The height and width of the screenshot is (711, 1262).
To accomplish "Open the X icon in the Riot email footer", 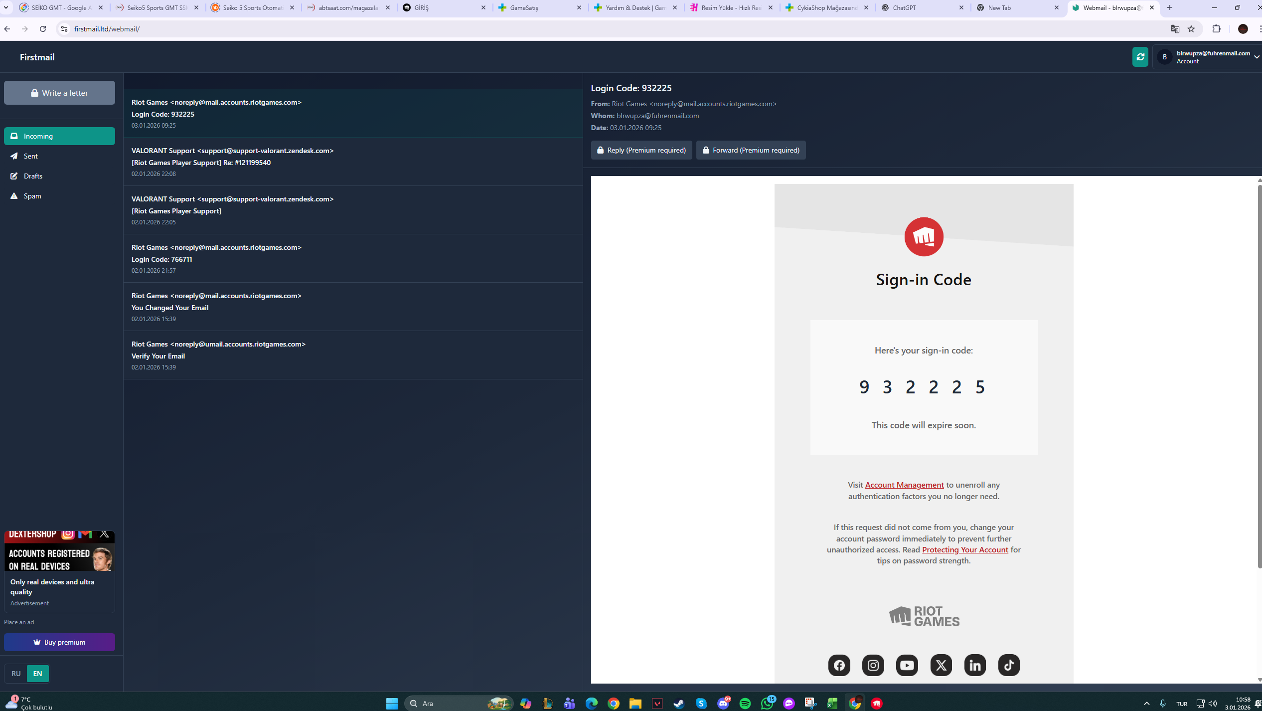I will coord(941,665).
